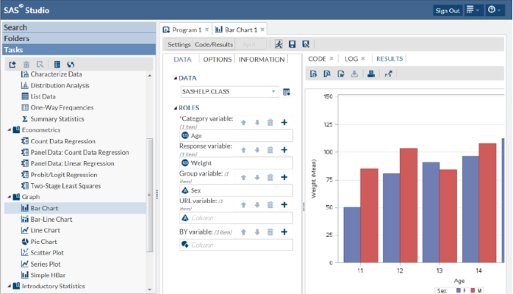This screenshot has width=513, height=294.
Task: Click the URL variable Column field
Action: coord(236,218)
